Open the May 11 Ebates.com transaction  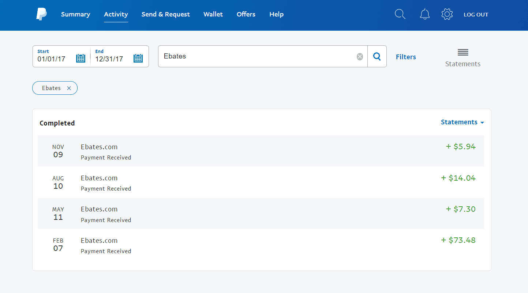pos(261,213)
